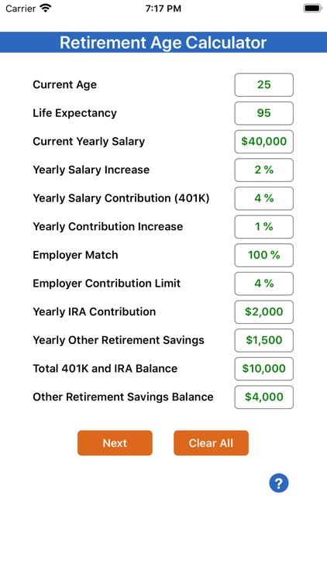
Task: Edit Total 401K and IRA Balance field
Action: (x=264, y=369)
